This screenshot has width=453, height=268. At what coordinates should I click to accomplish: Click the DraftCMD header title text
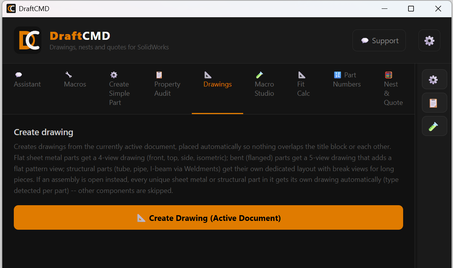[x=80, y=36]
